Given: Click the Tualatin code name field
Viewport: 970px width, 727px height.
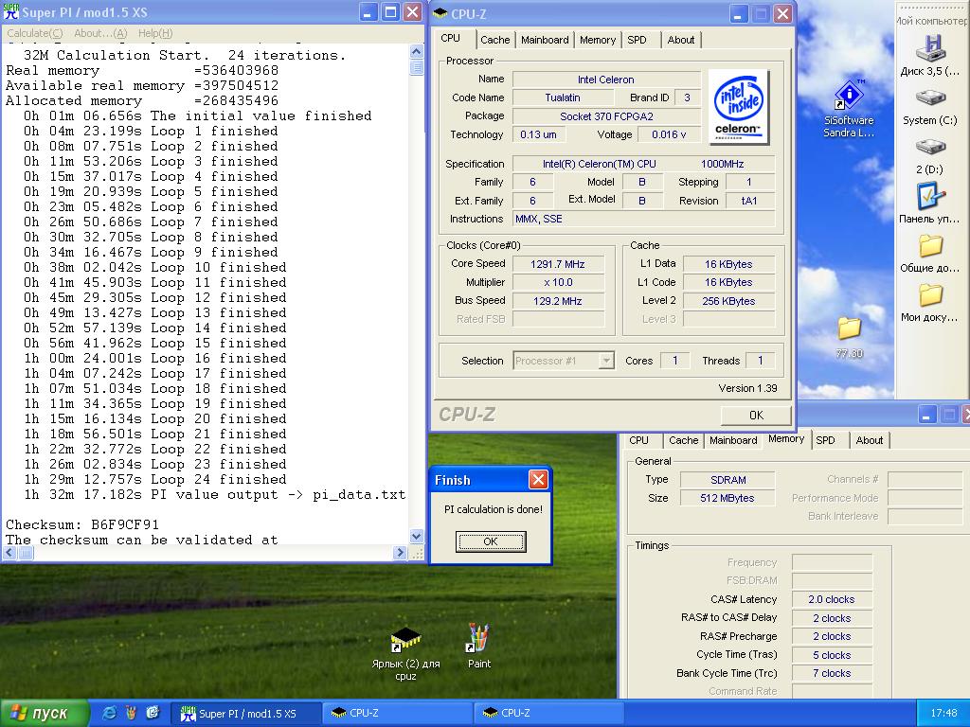Looking at the screenshot, I should 563,98.
